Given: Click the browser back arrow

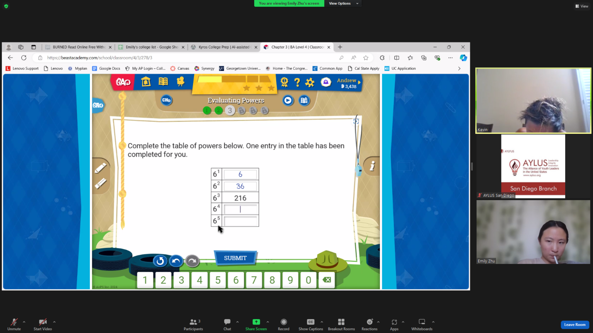Looking at the screenshot, I should (10, 58).
